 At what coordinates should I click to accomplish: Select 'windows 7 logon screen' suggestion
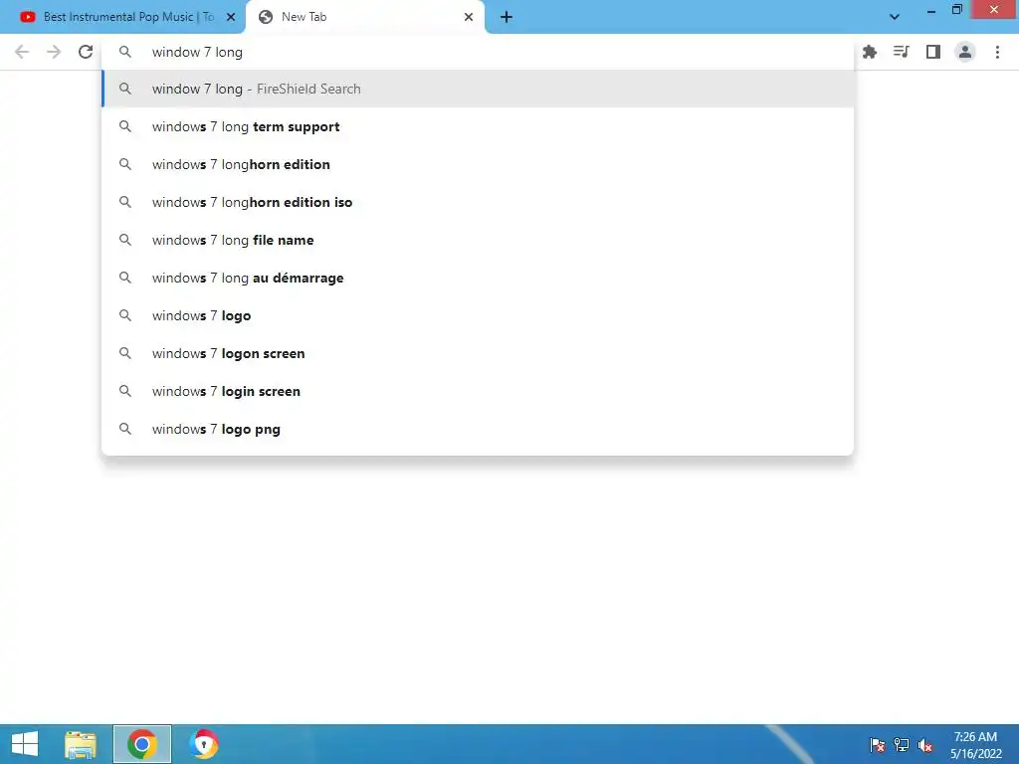(x=478, y=353)
